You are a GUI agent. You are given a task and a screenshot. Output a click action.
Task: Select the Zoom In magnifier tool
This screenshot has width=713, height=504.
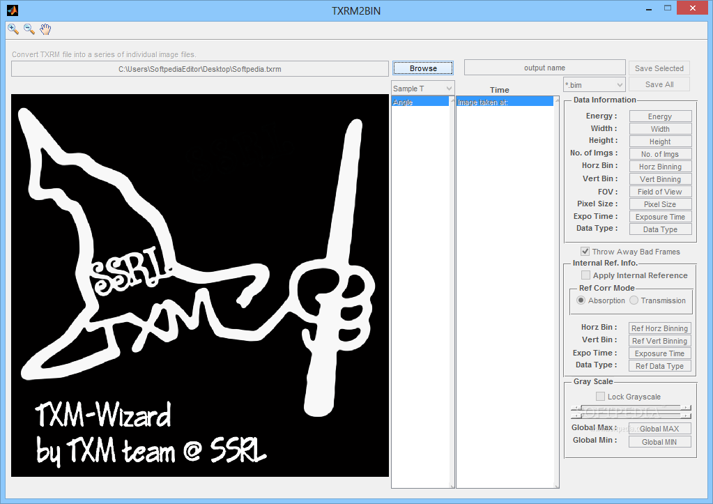point(13,29)
